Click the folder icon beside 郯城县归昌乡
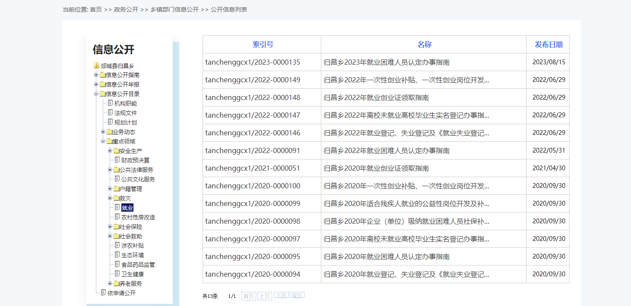Image resolution: width=631 pixels, height=306 pixels. point(96,66)
